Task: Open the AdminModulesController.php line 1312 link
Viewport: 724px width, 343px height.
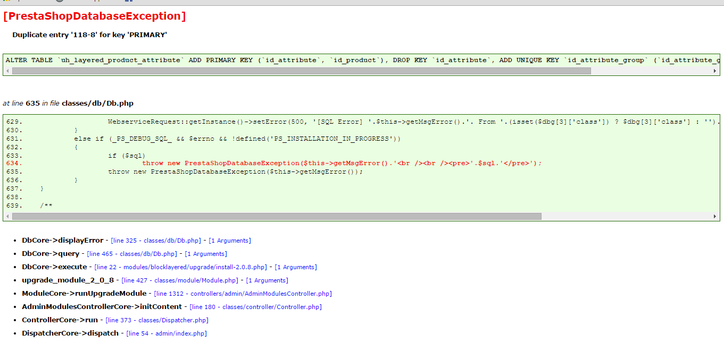Action: pos(243,294)
